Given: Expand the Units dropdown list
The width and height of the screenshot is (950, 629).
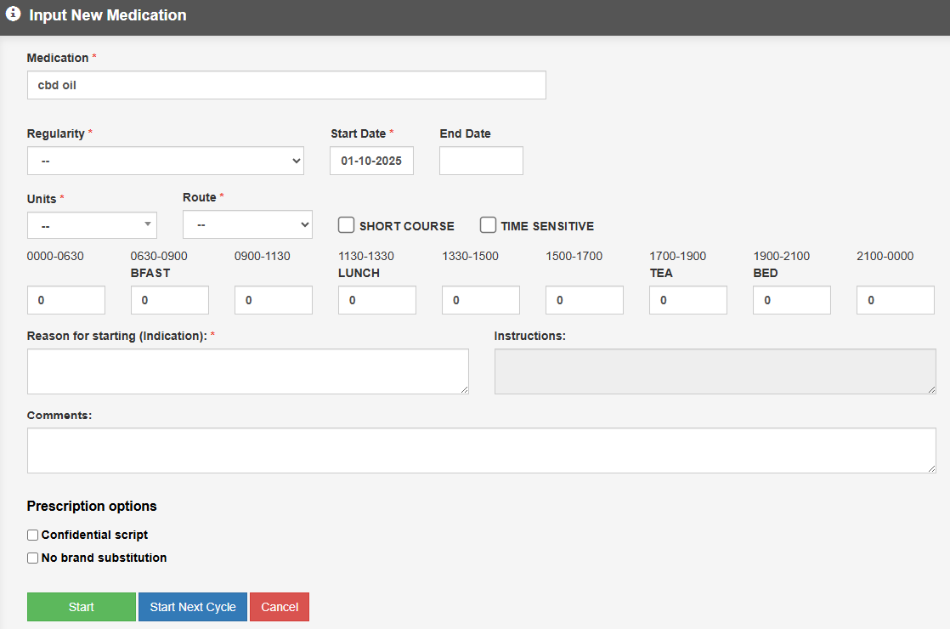Looking at the screenshot, I should pos(92,225).
